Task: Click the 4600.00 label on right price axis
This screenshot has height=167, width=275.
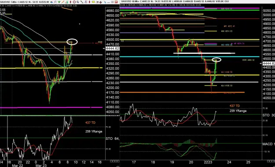Action: tap(269, 50)
